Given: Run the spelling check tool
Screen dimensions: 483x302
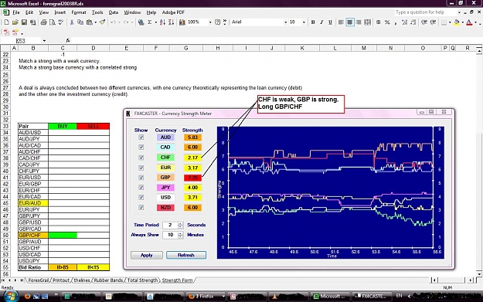Looking at the screenshot, I should tap(61, 22).
